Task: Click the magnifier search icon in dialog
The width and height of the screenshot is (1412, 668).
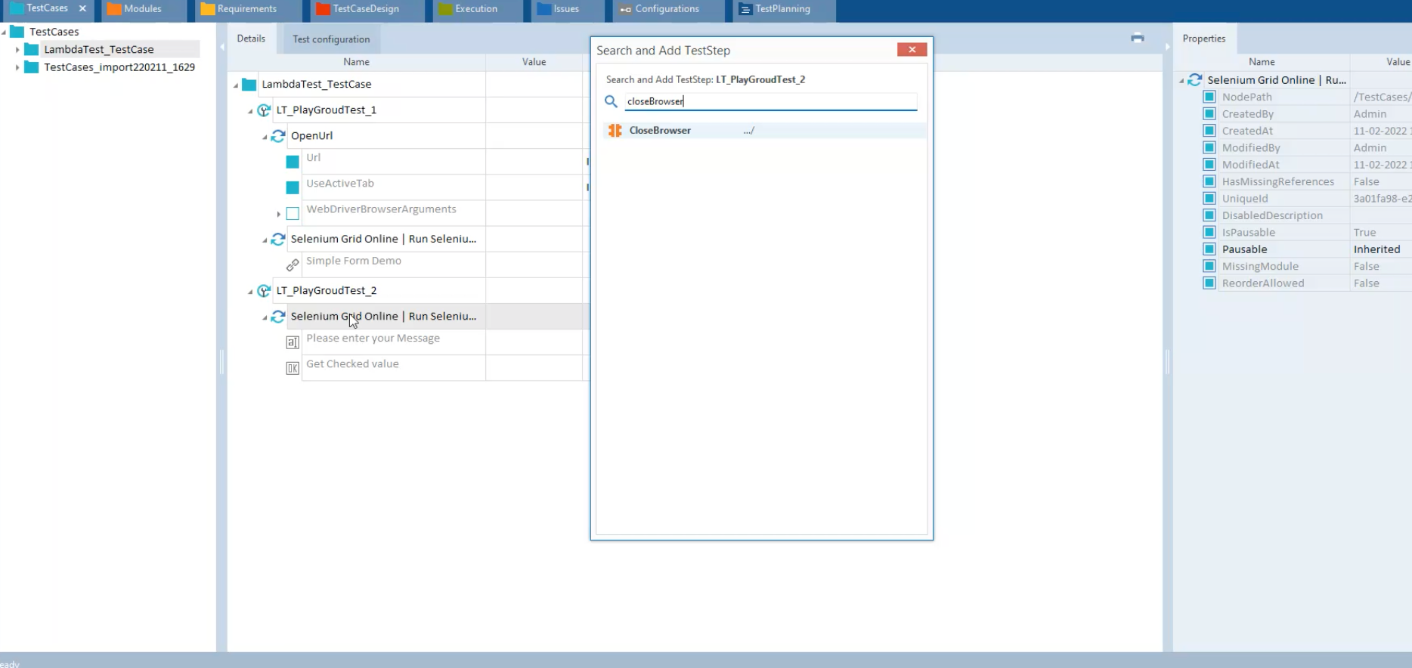Action: click(x=611, y=101)
